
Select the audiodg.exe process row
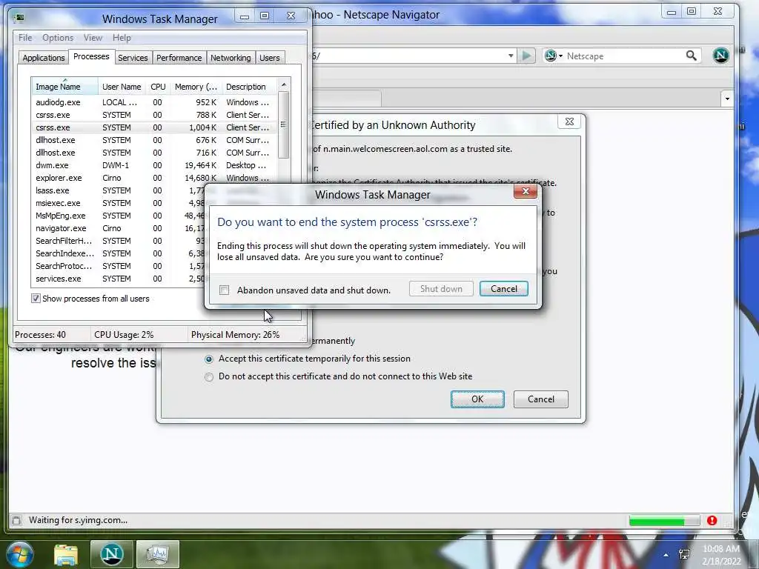point(154,102)
